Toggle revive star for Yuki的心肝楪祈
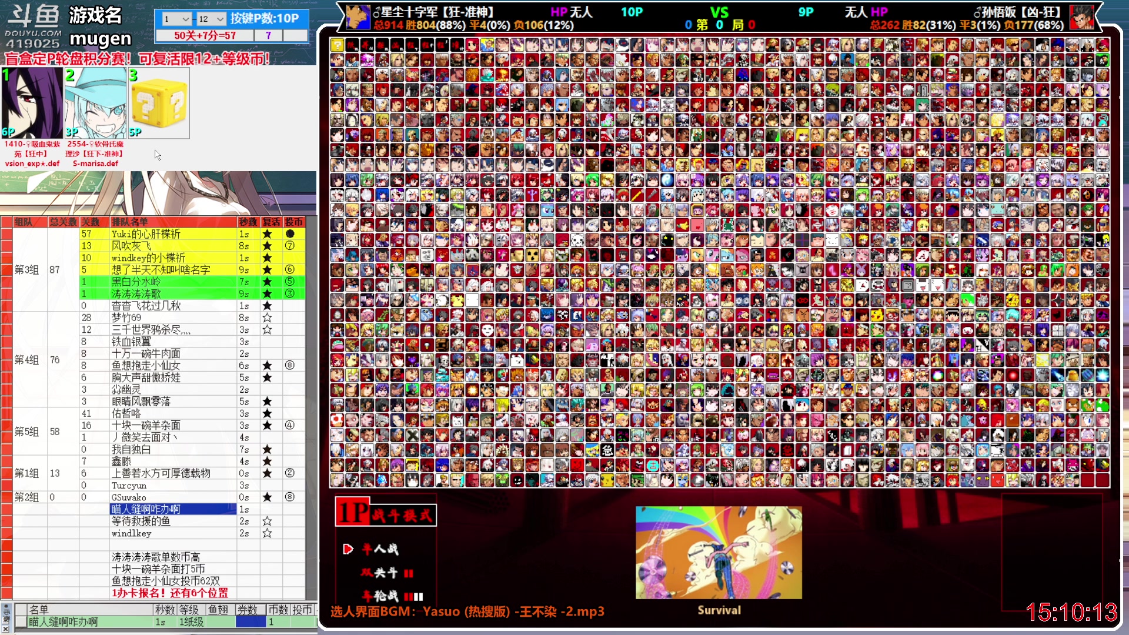This screenshot has height=635, width=1129. tap(267, 234)
